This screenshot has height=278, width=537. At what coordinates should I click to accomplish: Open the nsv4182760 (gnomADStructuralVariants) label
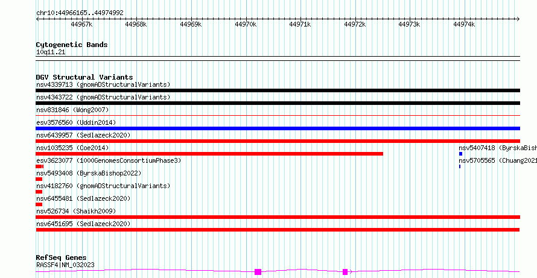click(103, 186)
